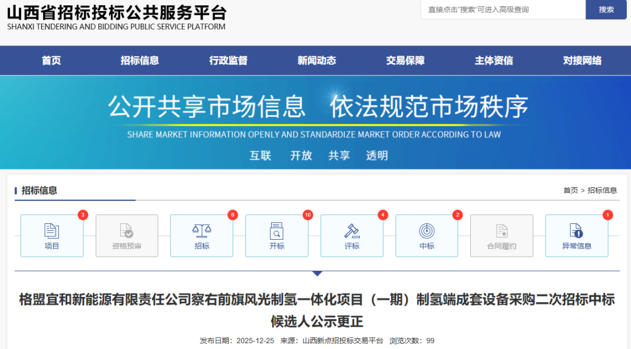Screen dimensions: 631x349
Task: Click the 项目 document icon
Action: [52, 231]
